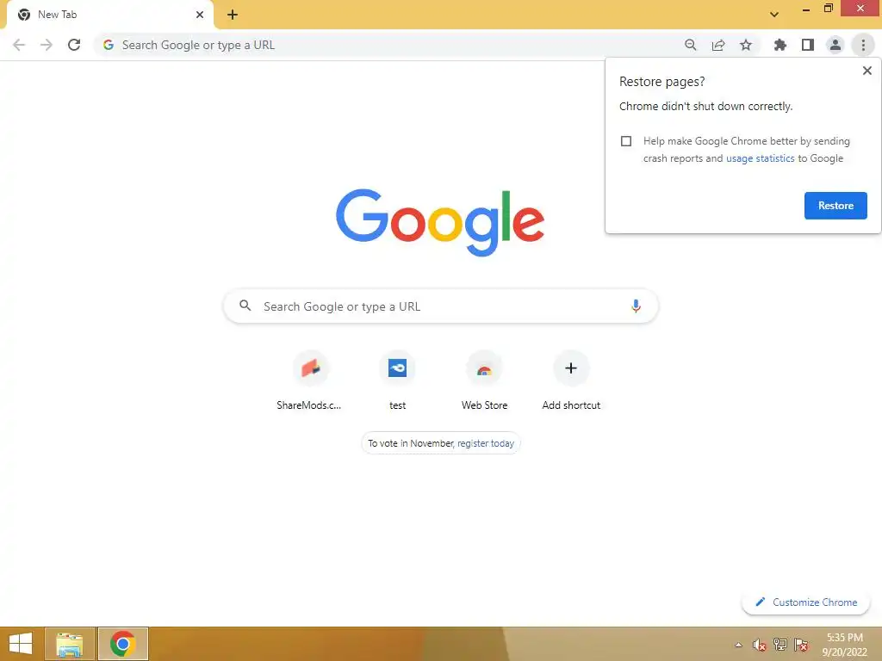Follow the register today link
882x661 pixels.
point(486,443)
